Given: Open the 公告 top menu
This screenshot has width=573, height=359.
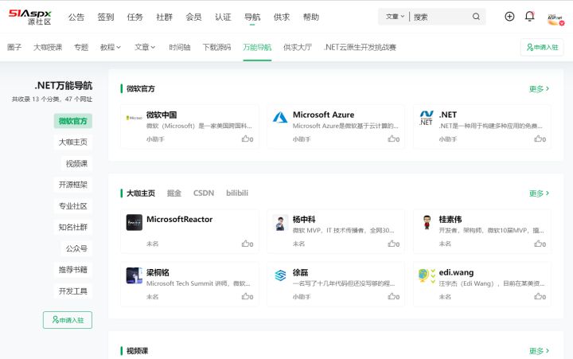Looking at the screenshot, I should click(x=76, y=18).
